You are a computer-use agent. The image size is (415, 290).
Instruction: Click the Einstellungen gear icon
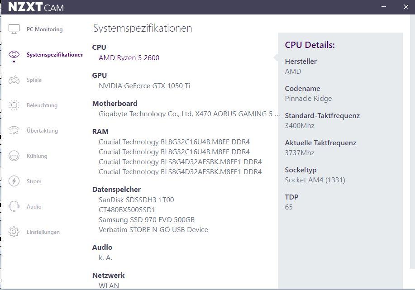(14, 232)
